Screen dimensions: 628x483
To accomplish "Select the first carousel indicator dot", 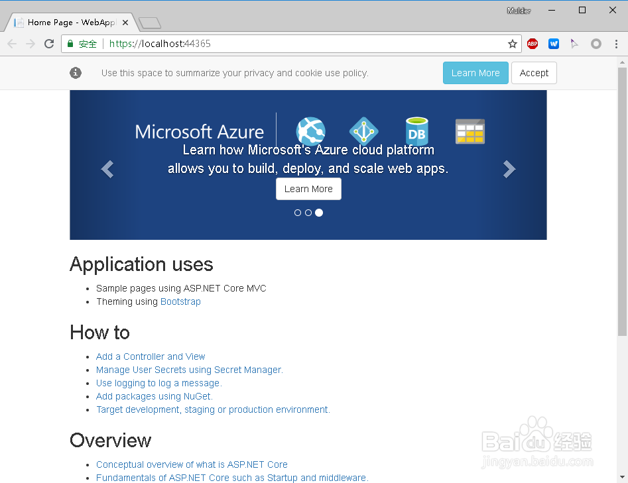I will (x=298, y=213).
